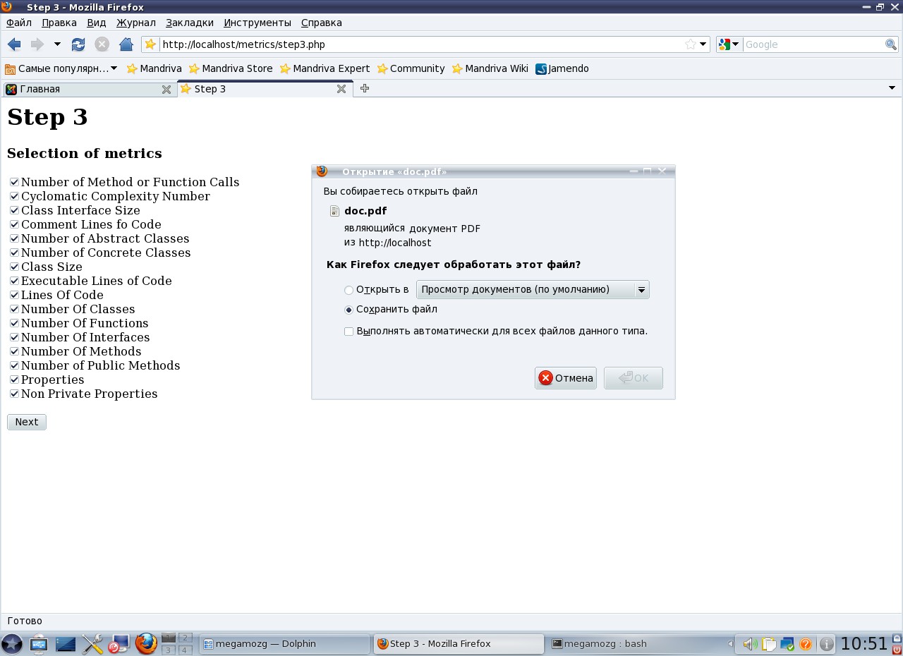Switch to virtual desktop 2
The image size is (903, 656).
186,638
